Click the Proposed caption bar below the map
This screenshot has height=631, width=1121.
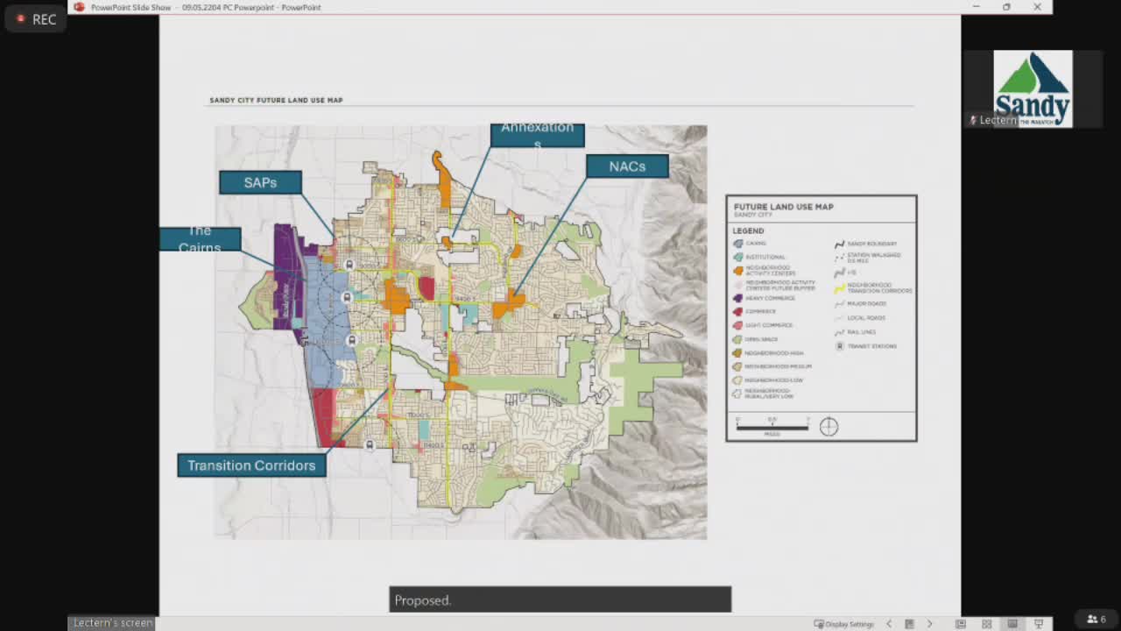(x=560, y=599)
